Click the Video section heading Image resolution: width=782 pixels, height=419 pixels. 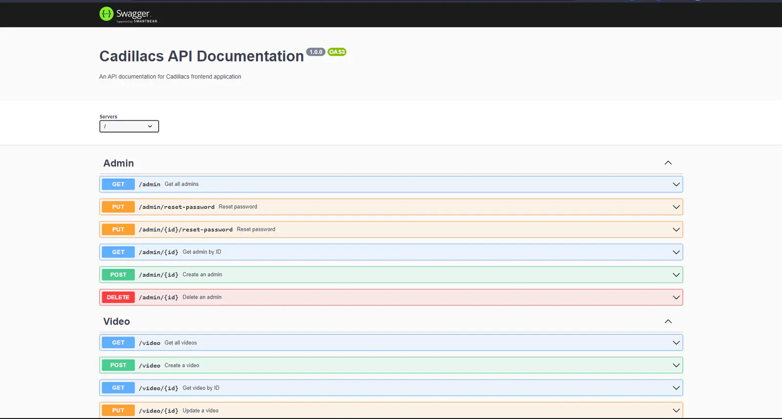[x=117, y=322]
